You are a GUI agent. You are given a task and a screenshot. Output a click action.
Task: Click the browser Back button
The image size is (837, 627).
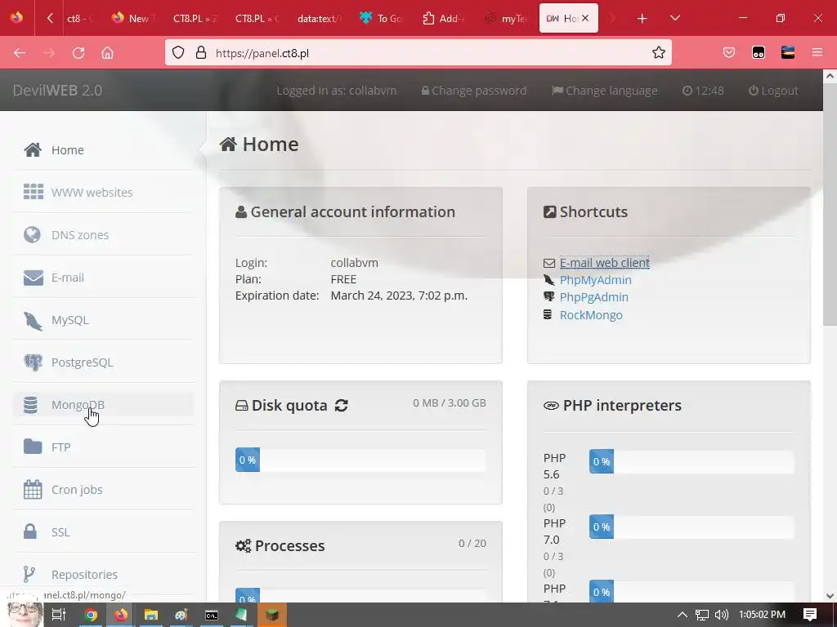(x=20, y=53)
